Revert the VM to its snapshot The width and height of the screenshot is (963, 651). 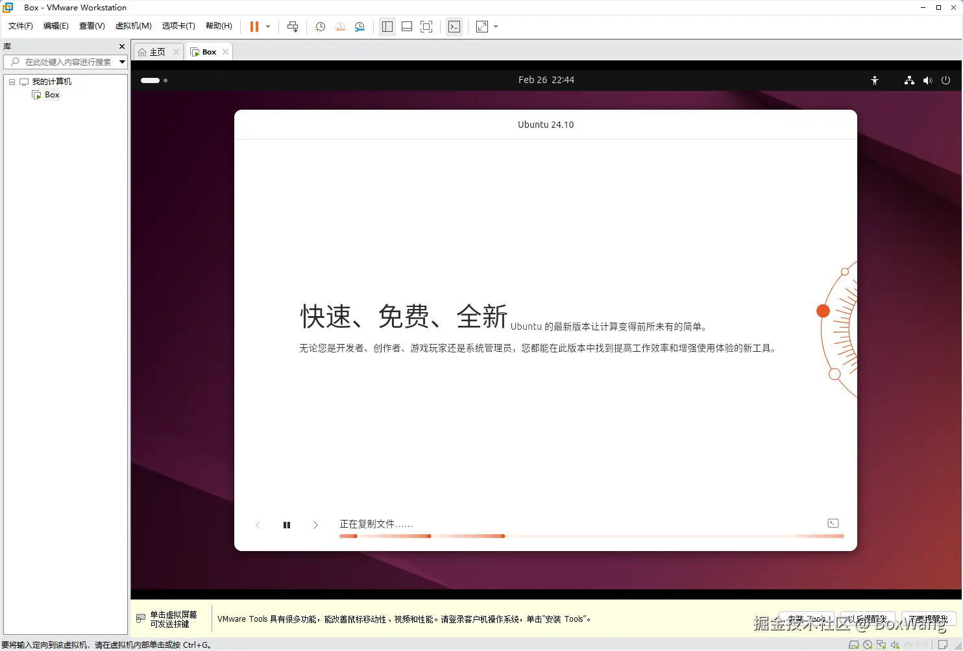(x=340, y=27)
